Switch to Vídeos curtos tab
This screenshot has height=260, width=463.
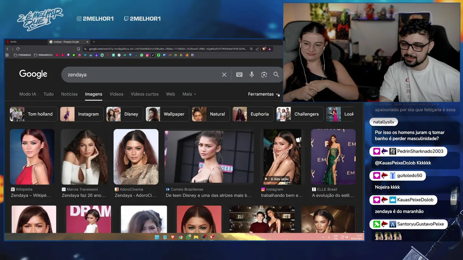point(145,94)
